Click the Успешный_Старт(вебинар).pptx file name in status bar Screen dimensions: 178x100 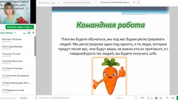(54, 97)
